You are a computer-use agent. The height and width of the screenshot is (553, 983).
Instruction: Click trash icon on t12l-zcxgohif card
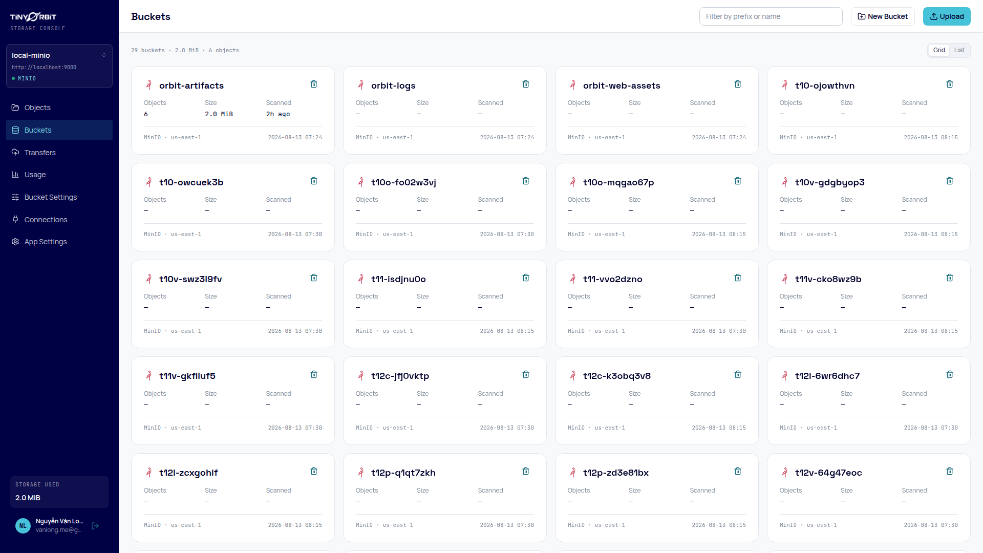point(314,471)
